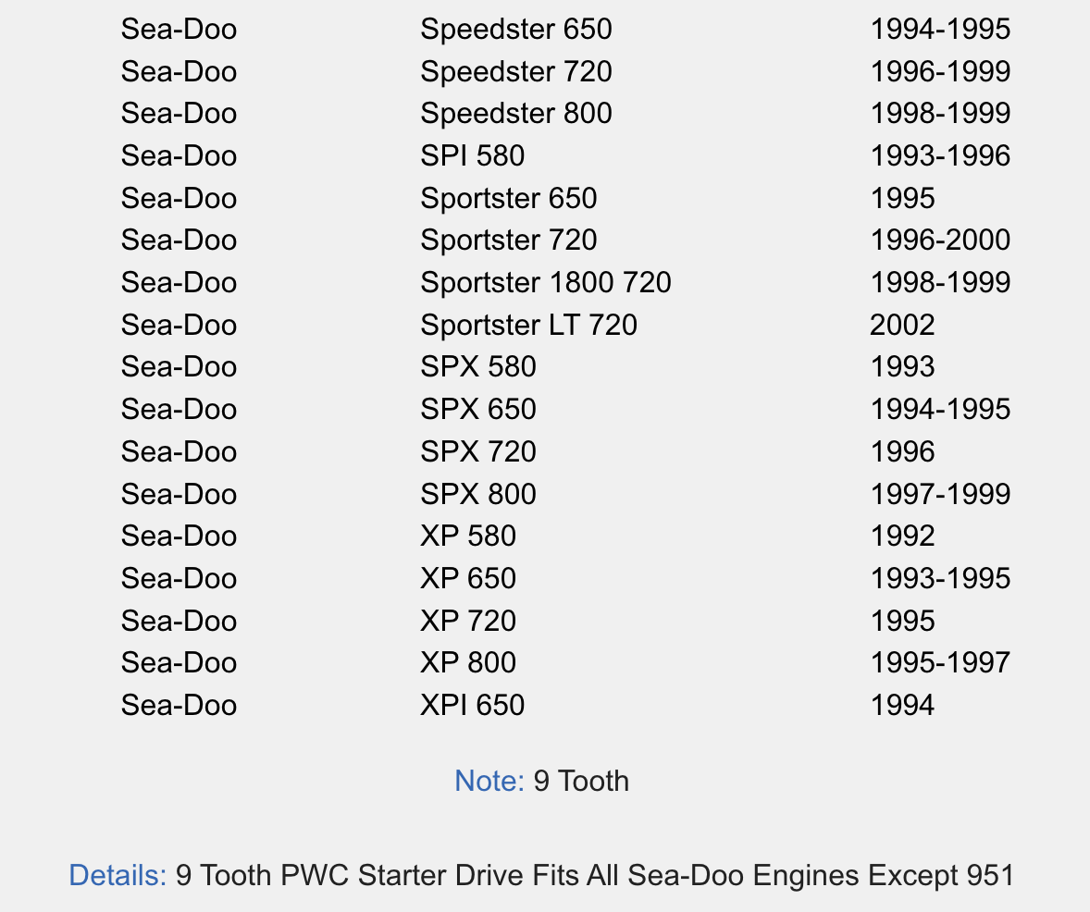Select the XP 800 model entry
Screen dimensions: 1090x912
(x=468, y=662)
